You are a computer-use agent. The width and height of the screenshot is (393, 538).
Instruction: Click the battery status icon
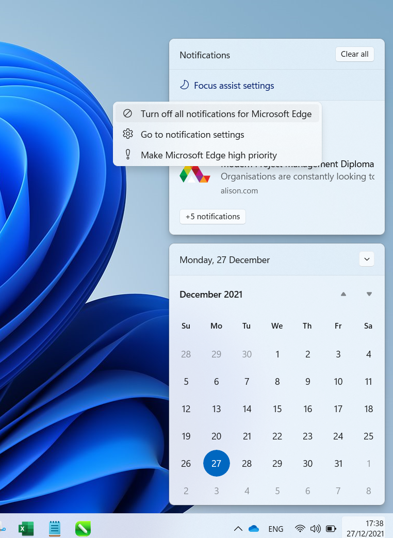331,529
